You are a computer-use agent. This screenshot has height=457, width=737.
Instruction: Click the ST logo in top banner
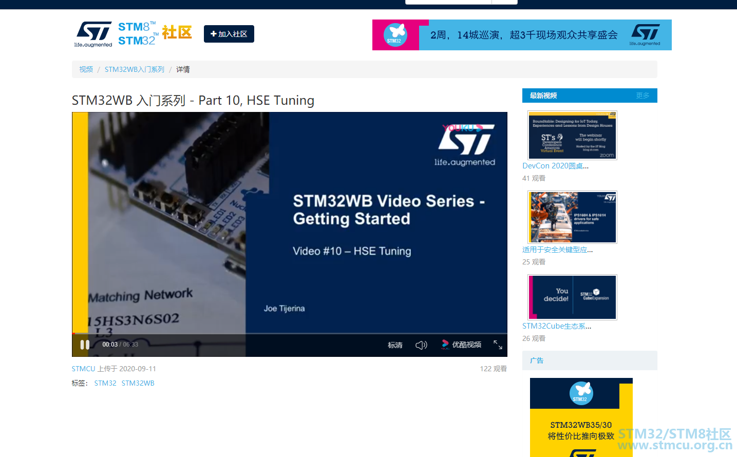click(645, 34)
